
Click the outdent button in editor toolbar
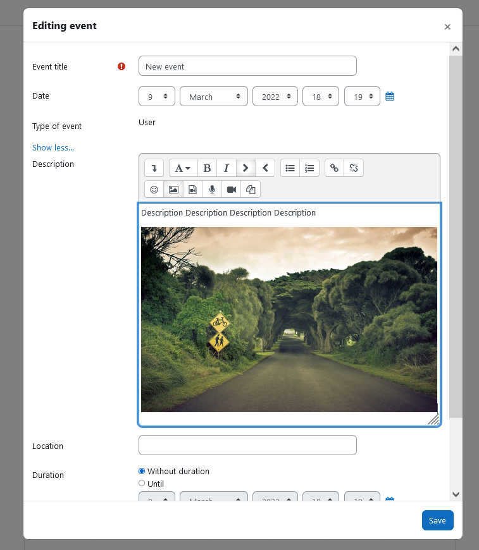(265, 168)
